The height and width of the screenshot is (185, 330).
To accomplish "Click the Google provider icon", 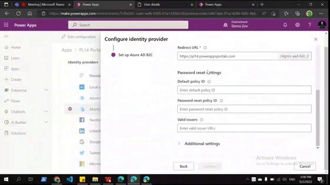I will 82,142.
